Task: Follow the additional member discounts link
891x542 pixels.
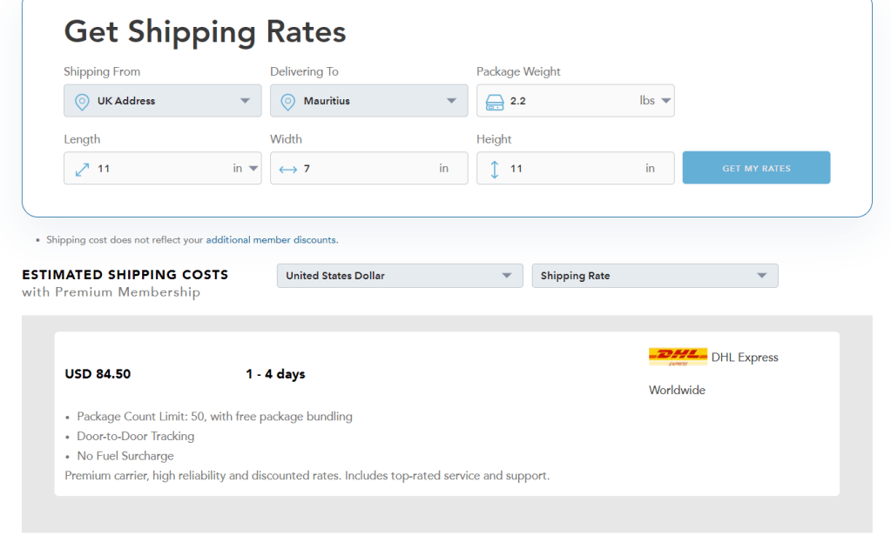Action: pyautogui.click(x=271, y=240)
